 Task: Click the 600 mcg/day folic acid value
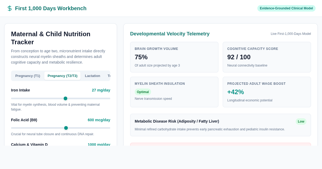(99, 120)
